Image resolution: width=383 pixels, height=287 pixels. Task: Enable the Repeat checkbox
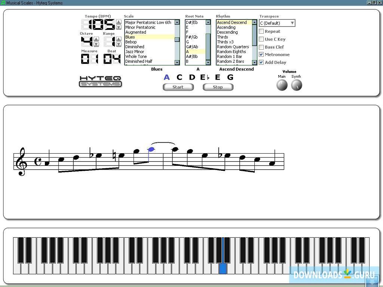(261, 31)
